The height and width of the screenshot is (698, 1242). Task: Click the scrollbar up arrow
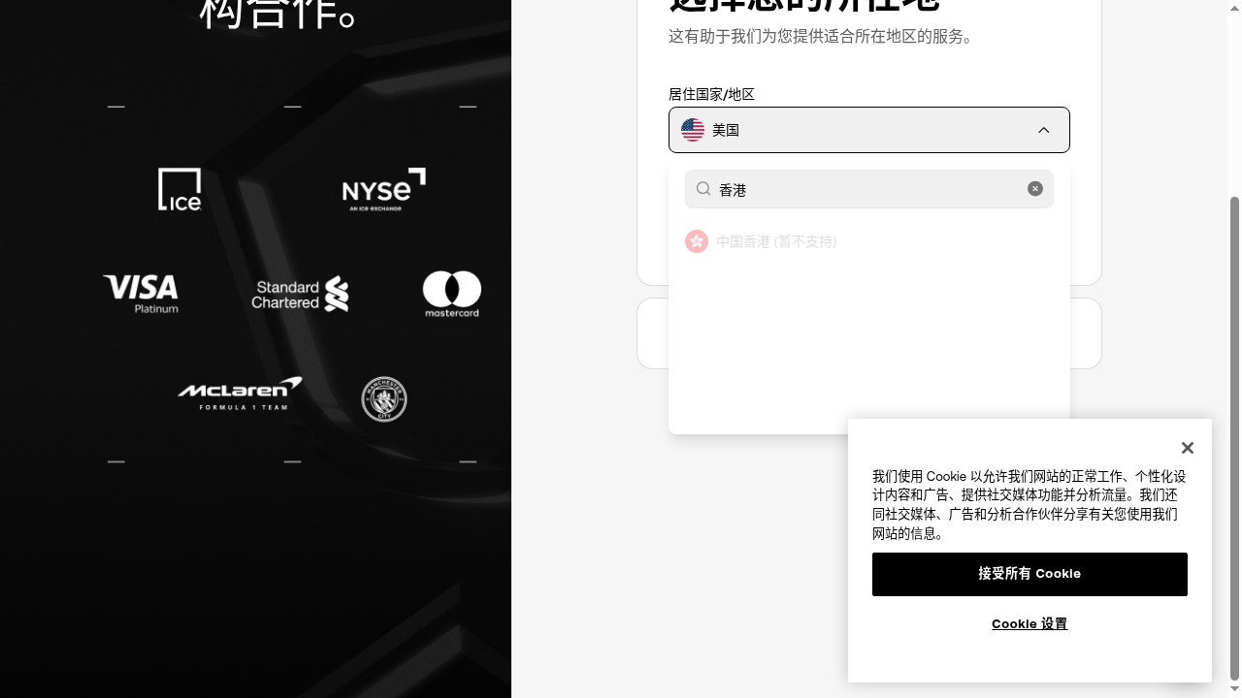coord(1234,8)
